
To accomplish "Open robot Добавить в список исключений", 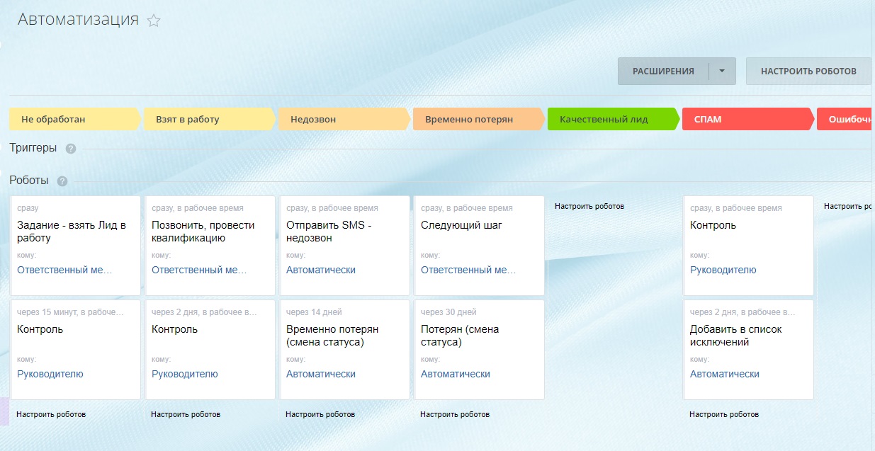I will 749,350.
